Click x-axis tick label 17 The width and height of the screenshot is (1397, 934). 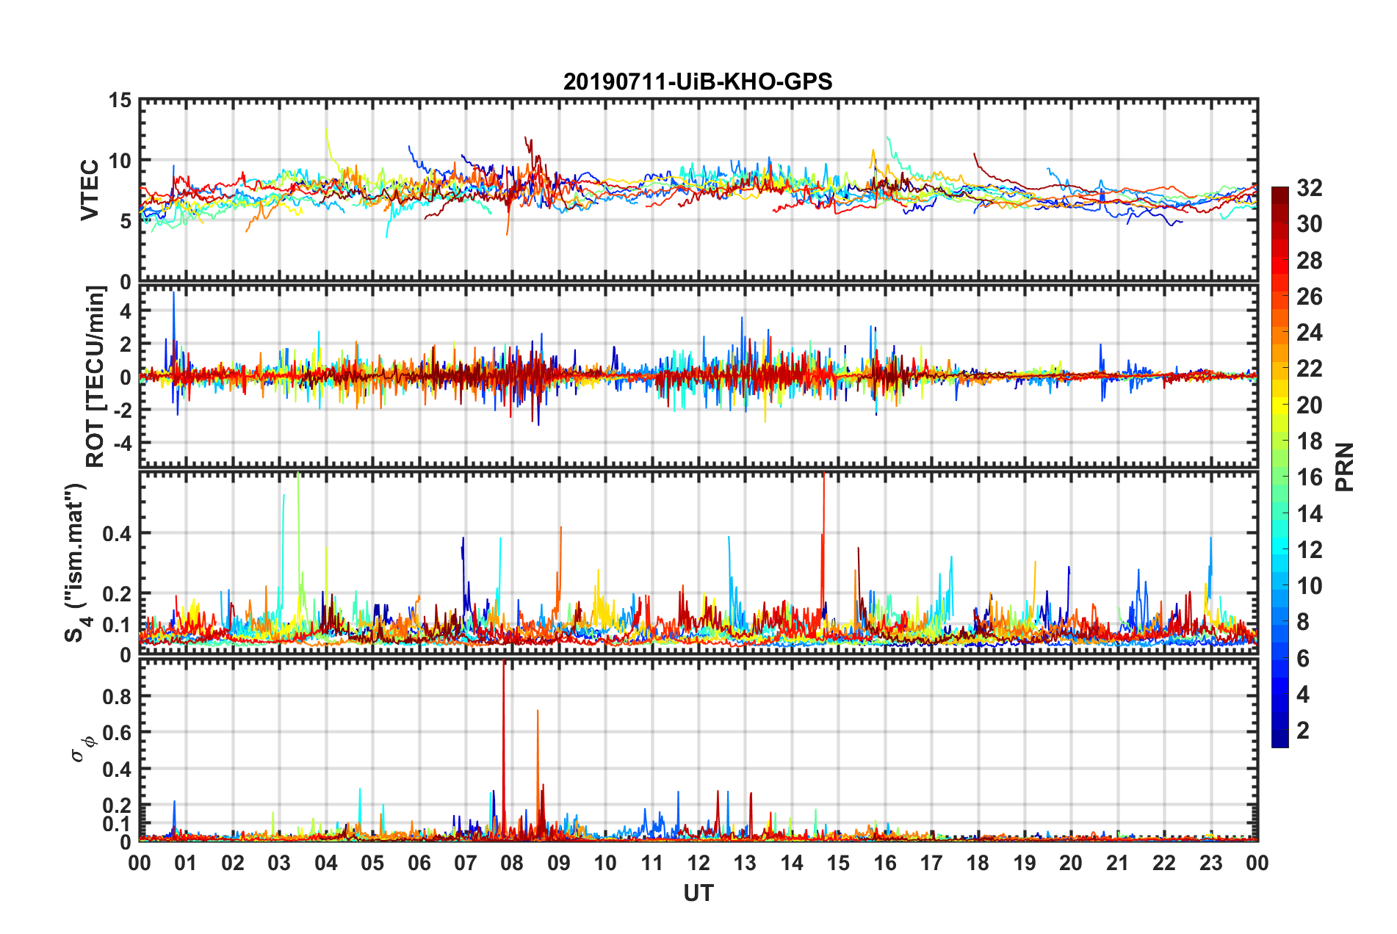[931, 863]
